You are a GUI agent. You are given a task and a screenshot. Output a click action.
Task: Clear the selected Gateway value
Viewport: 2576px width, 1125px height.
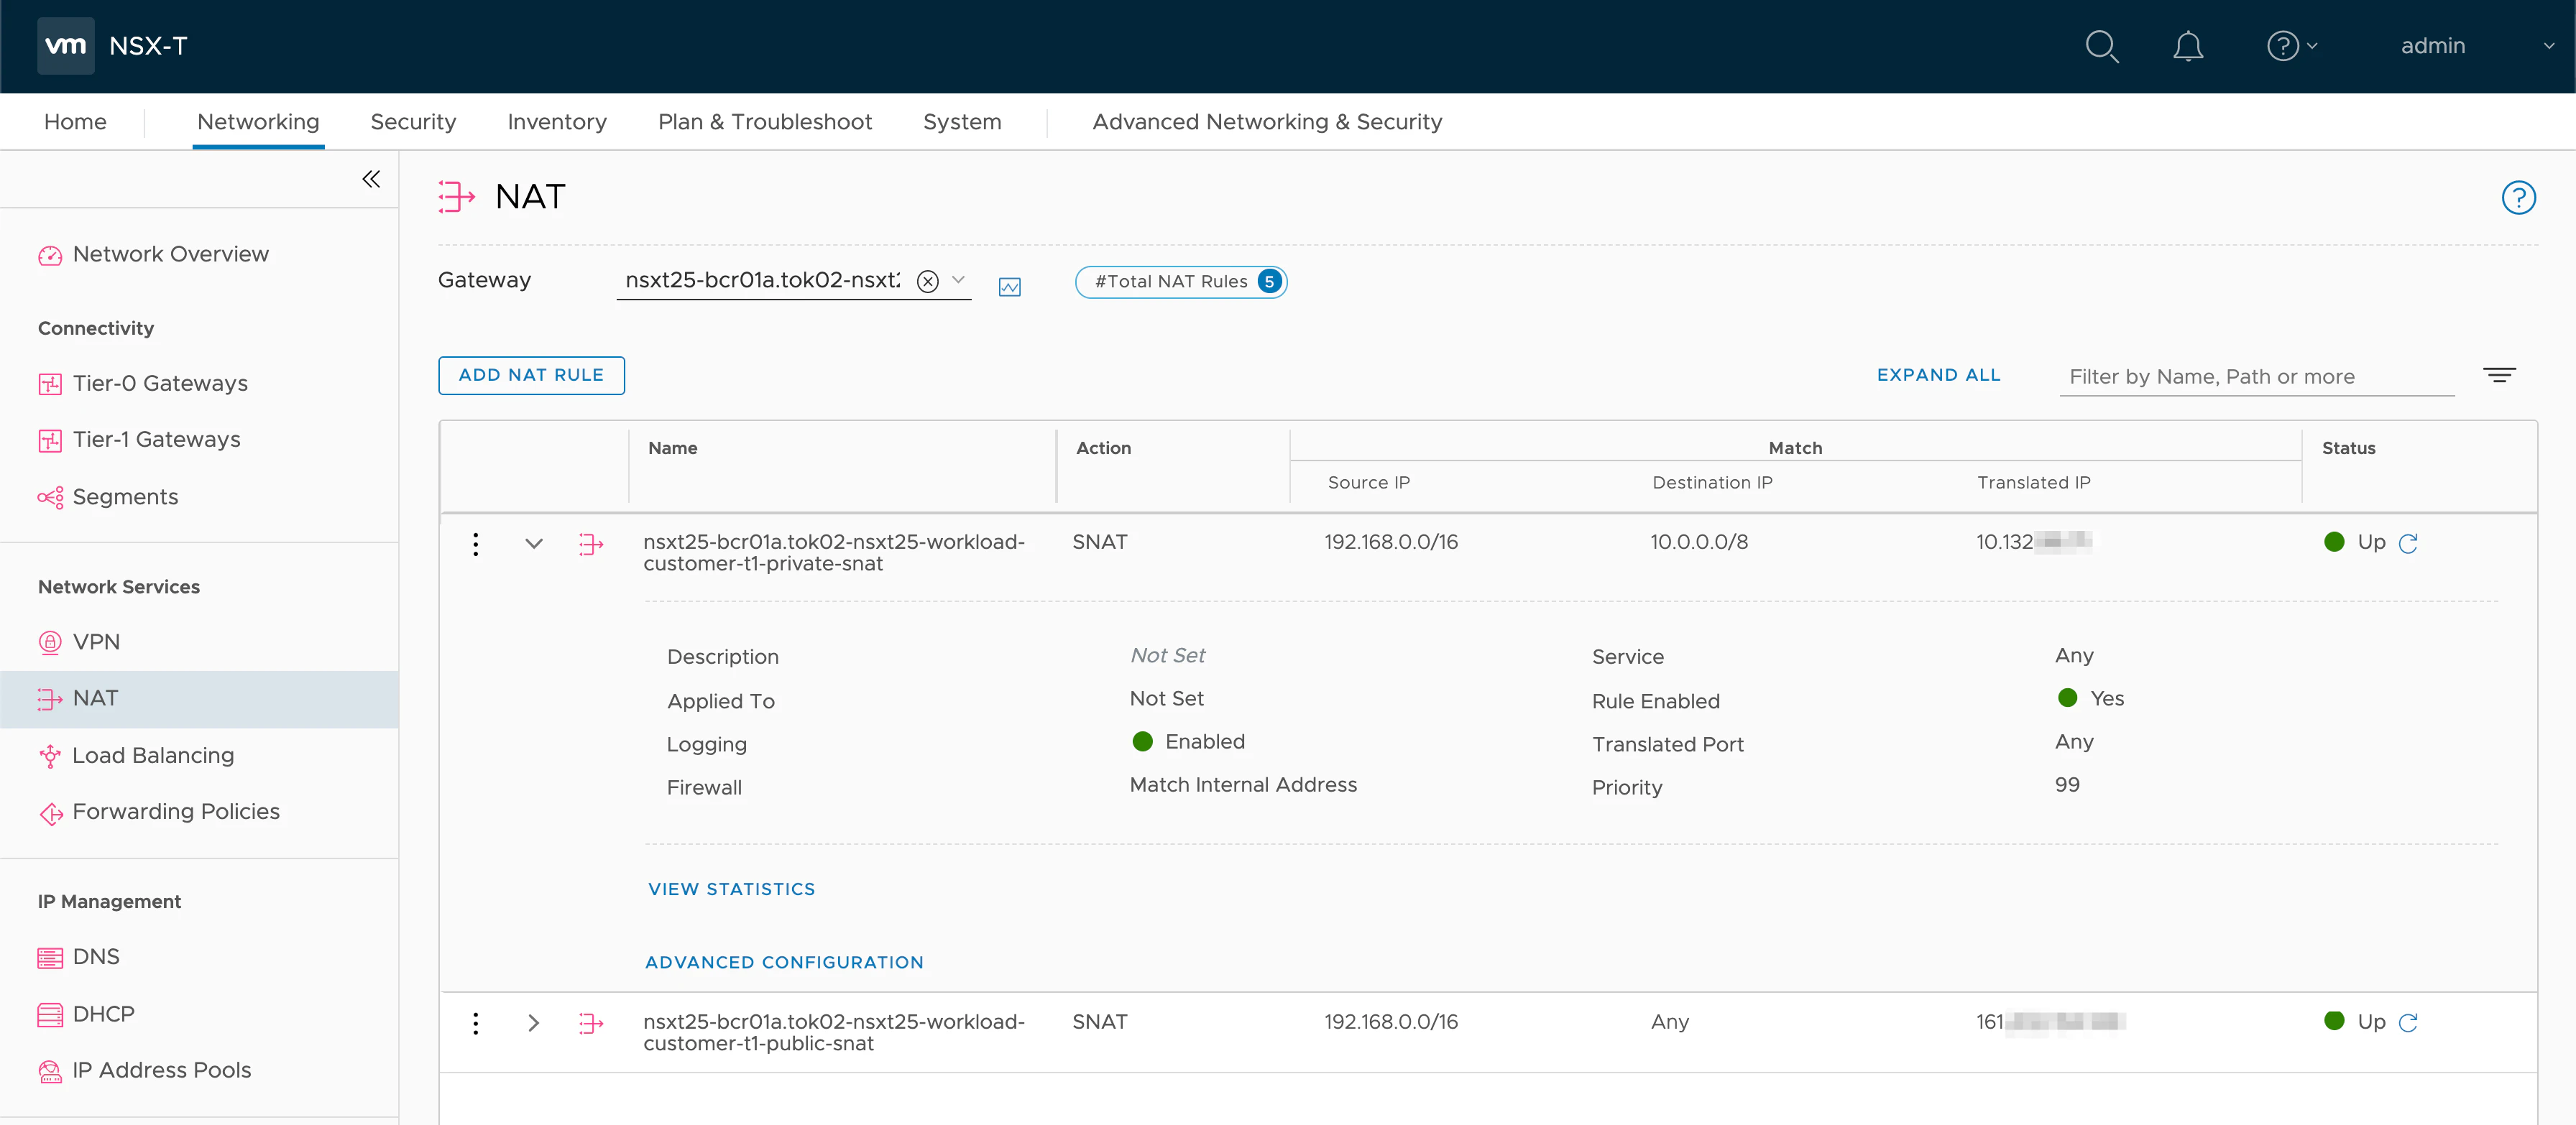(928, 282)
